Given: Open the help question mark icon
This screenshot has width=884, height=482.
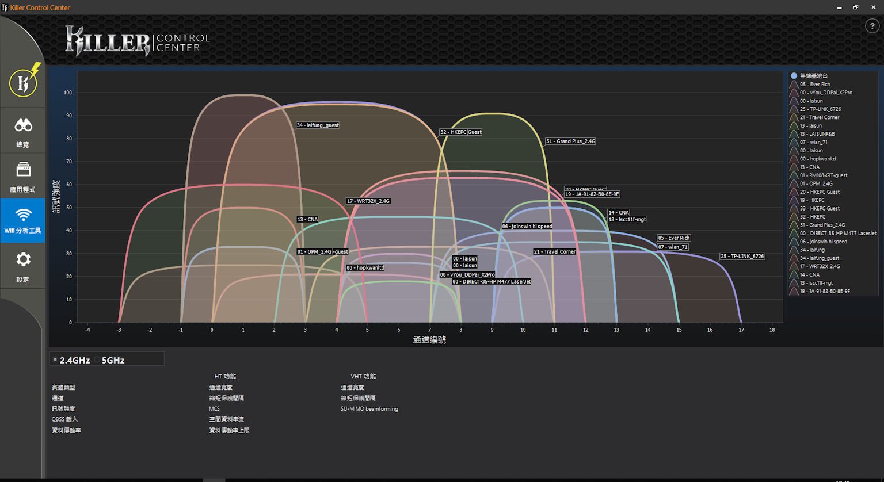Looking at the screenshot, I should click(x=872, y=26).
